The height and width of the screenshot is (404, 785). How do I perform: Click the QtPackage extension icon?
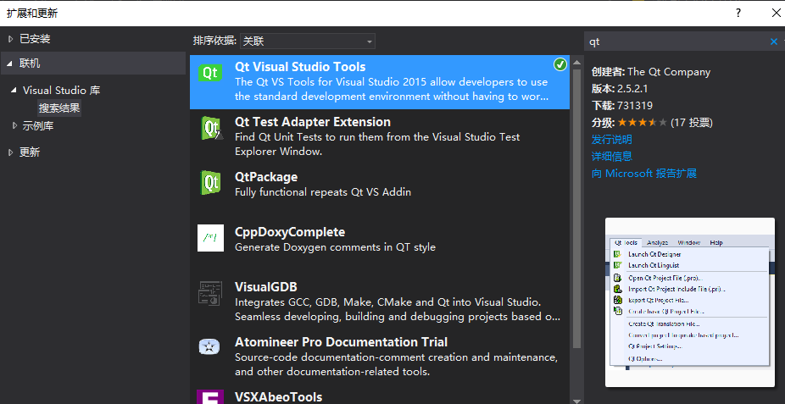coord(210,183)
